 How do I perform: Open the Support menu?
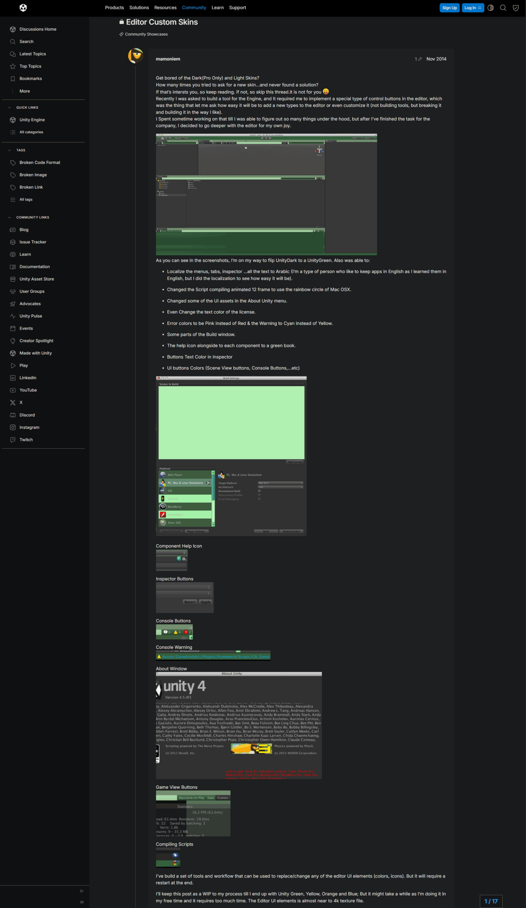click(x=237, y=7)
